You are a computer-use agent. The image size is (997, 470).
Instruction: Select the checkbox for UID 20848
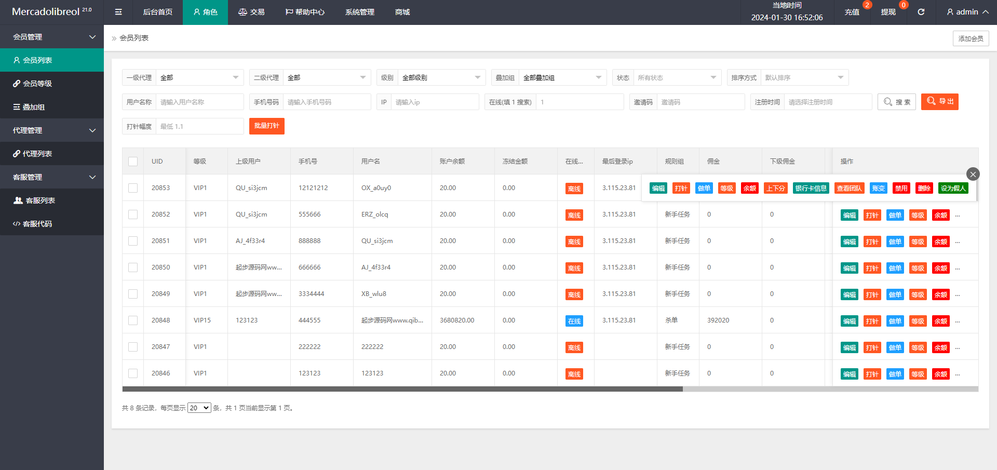(x=133, y=320)
